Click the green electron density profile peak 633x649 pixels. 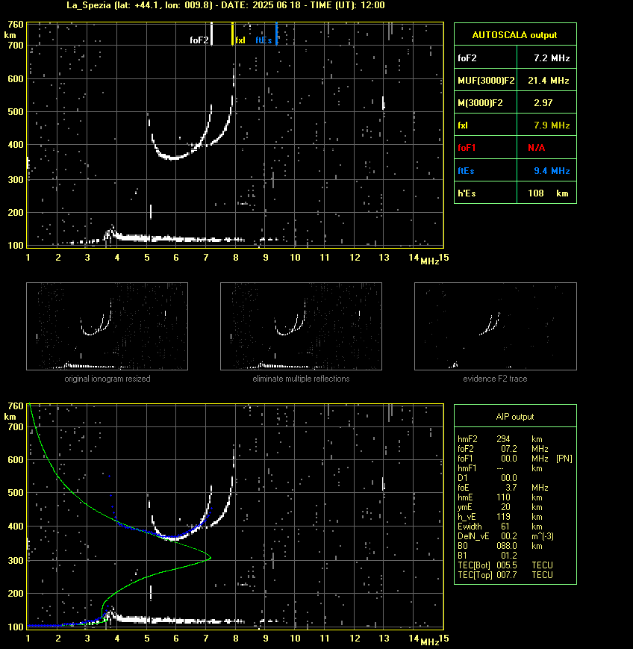click(x=211, y=558)
